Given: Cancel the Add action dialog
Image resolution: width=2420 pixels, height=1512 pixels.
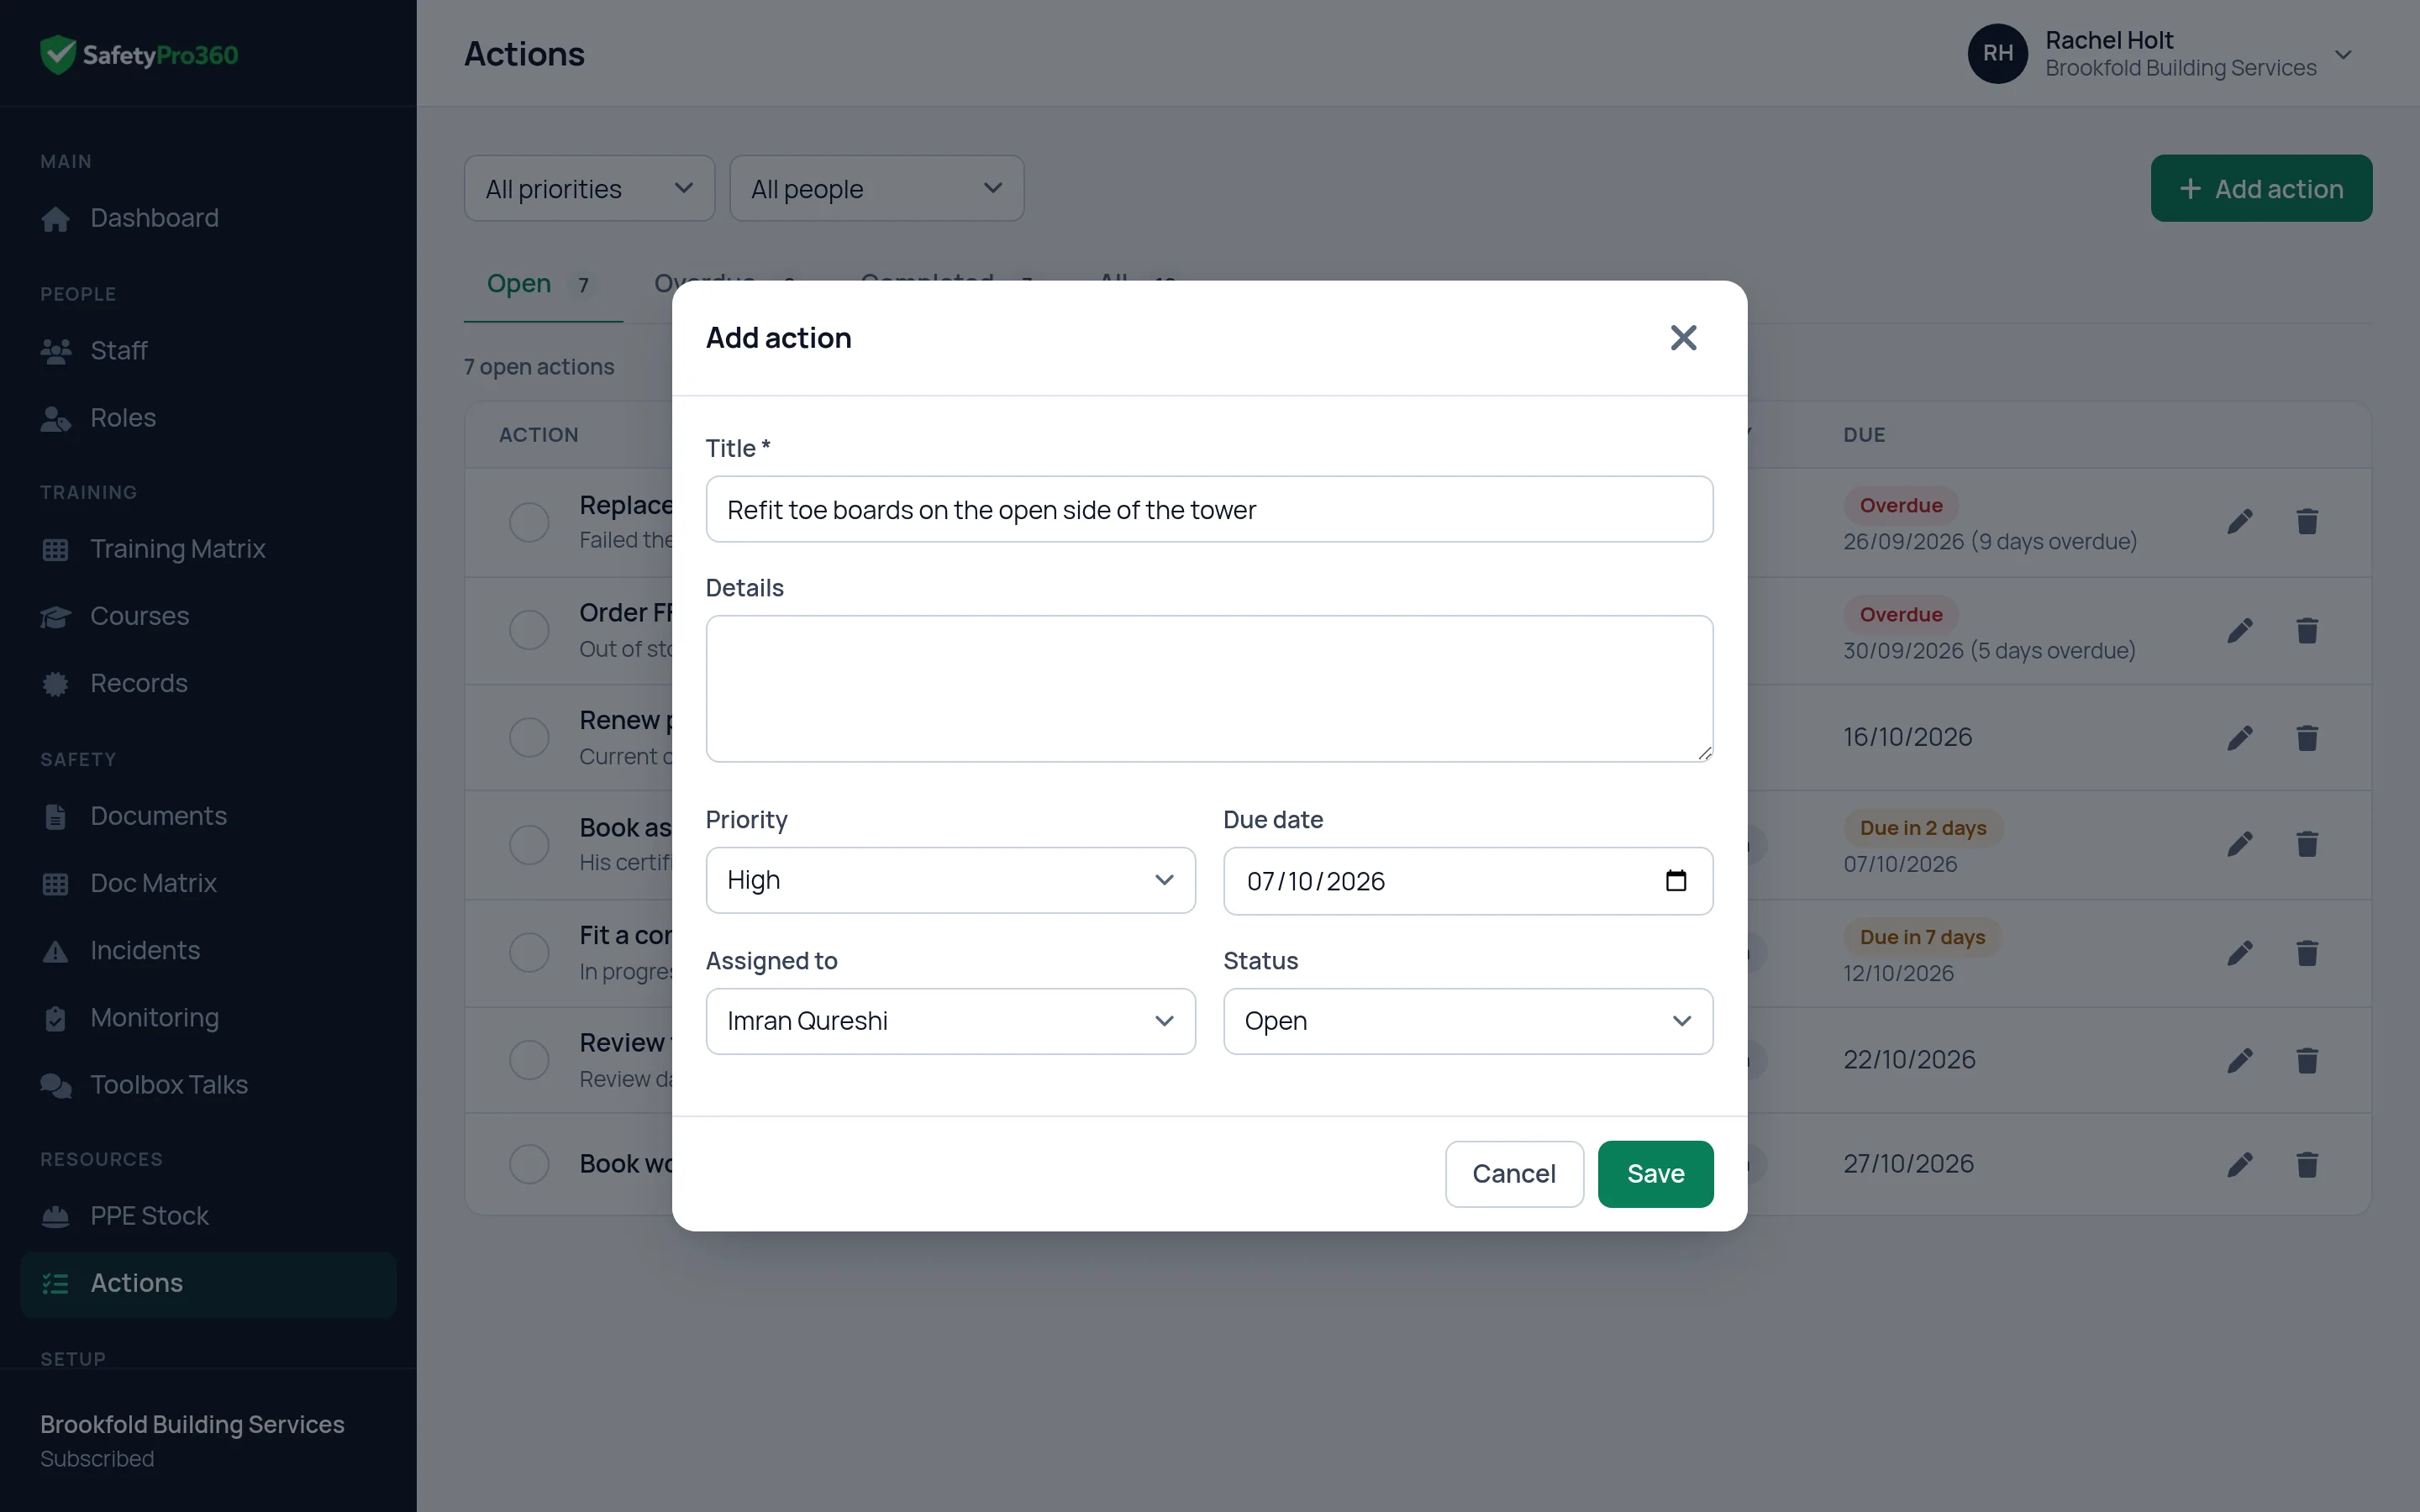Looking at the screenshot, I should click(x=1514, y=1174).
